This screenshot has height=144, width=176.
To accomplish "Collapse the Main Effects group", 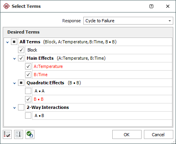I will [14, 59].
